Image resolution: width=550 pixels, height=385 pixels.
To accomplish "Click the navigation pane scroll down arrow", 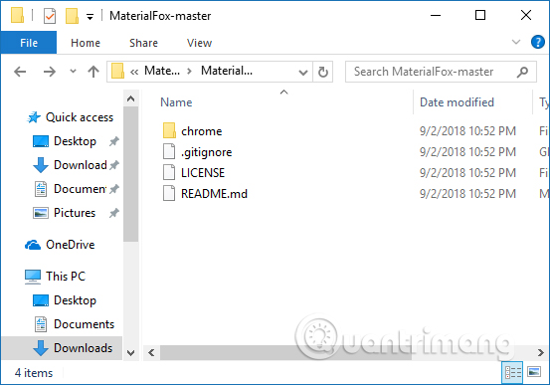I will (x=131, y=353).
